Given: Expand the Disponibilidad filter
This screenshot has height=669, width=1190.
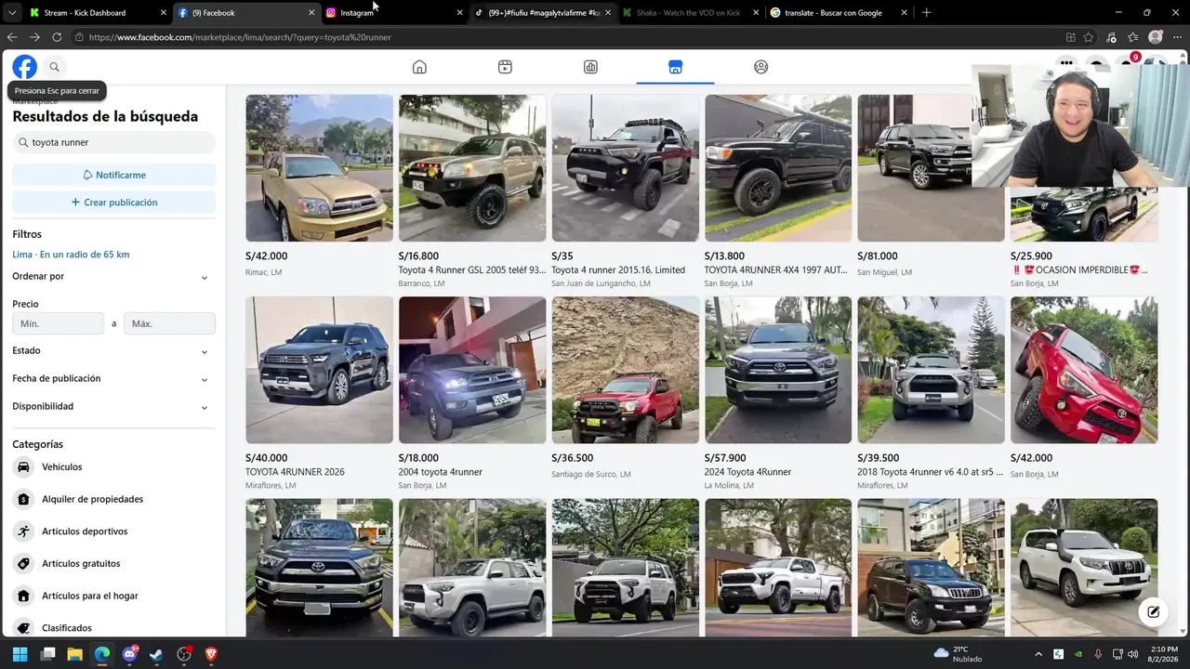Looking at the screenshot, I should pyautogui.click(x=112, y=406).
